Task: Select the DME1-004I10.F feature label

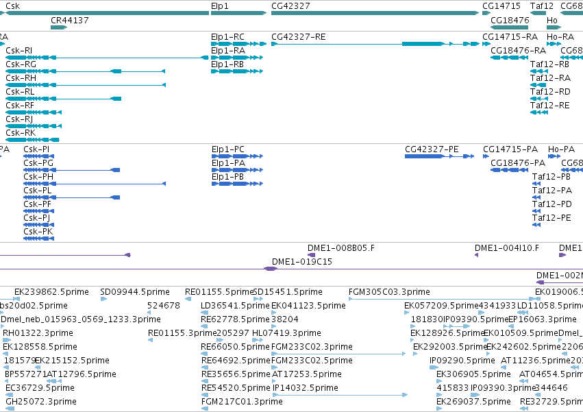Action: pos(507,248)
